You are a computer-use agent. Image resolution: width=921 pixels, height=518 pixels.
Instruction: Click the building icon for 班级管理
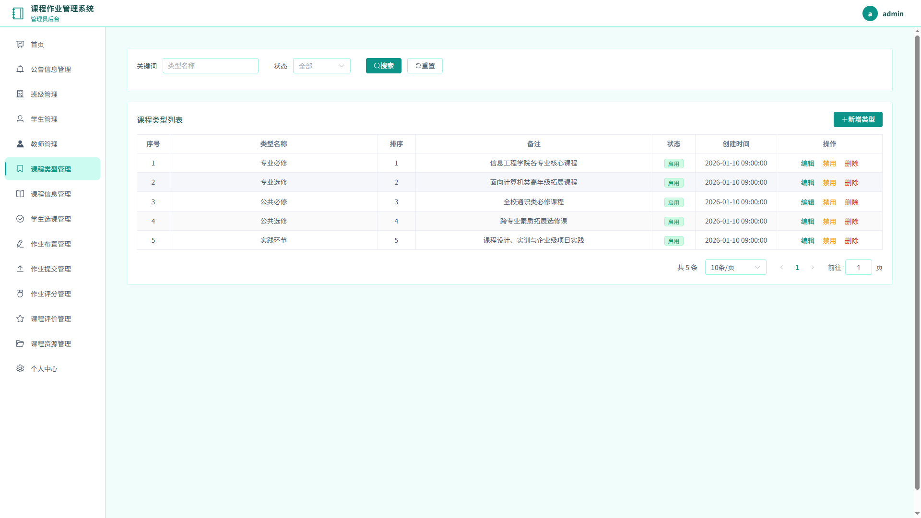[20, 94]
